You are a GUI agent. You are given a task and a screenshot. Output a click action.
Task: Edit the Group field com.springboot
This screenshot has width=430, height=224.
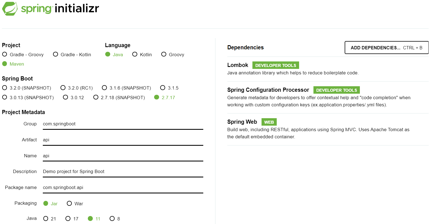coord(123,124)
